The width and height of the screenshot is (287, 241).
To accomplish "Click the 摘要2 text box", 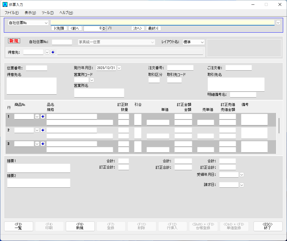I will coord(39,183).
